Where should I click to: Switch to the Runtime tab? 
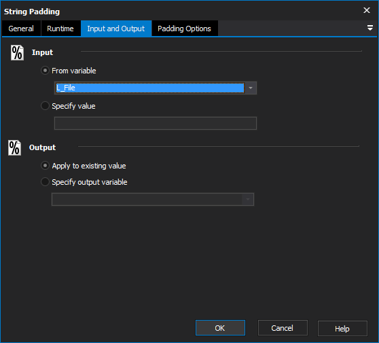click(60, 29)
